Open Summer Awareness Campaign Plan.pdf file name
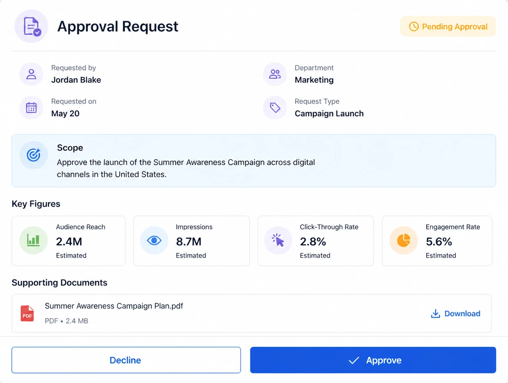The width and height of the screenshot is (508, 383). point(114,306)
